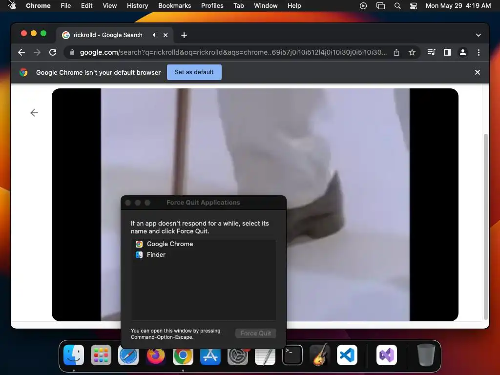
Task: Click the google.com address bar
Action: [x=233, y=52]
